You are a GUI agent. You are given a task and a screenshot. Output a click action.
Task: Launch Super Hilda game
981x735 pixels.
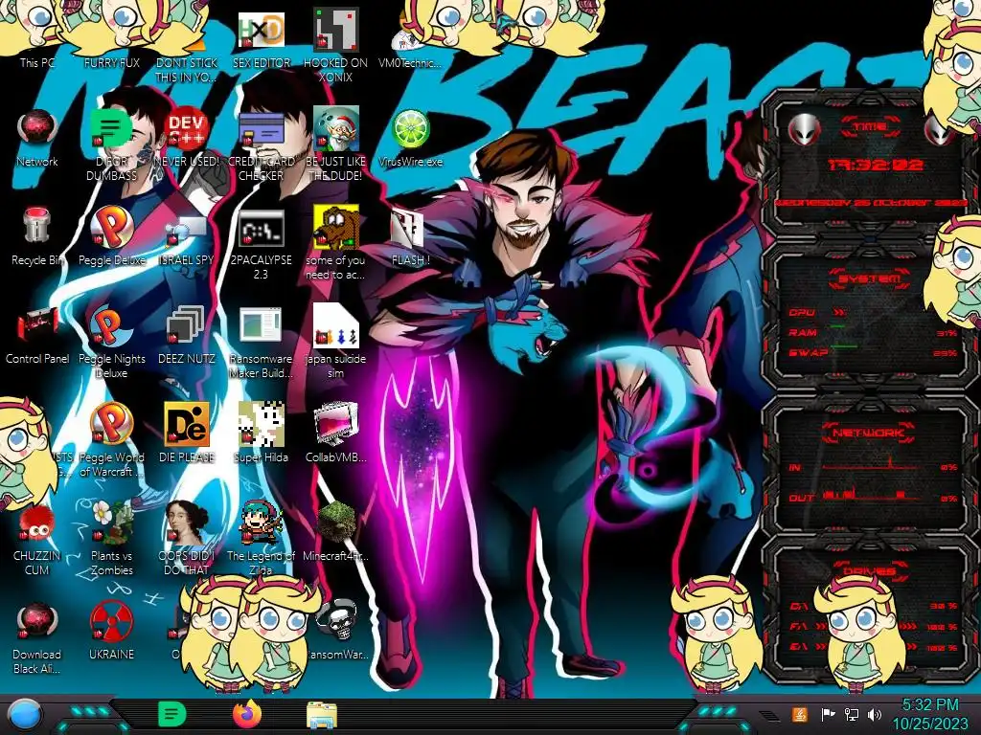pyautogui.click(x=261, y=424)
